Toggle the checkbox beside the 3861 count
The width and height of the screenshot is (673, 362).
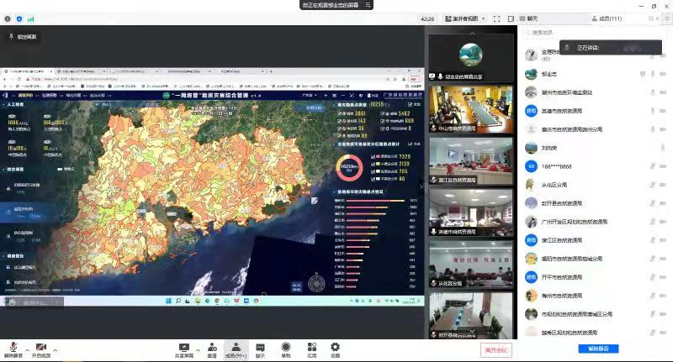(340, 114)
